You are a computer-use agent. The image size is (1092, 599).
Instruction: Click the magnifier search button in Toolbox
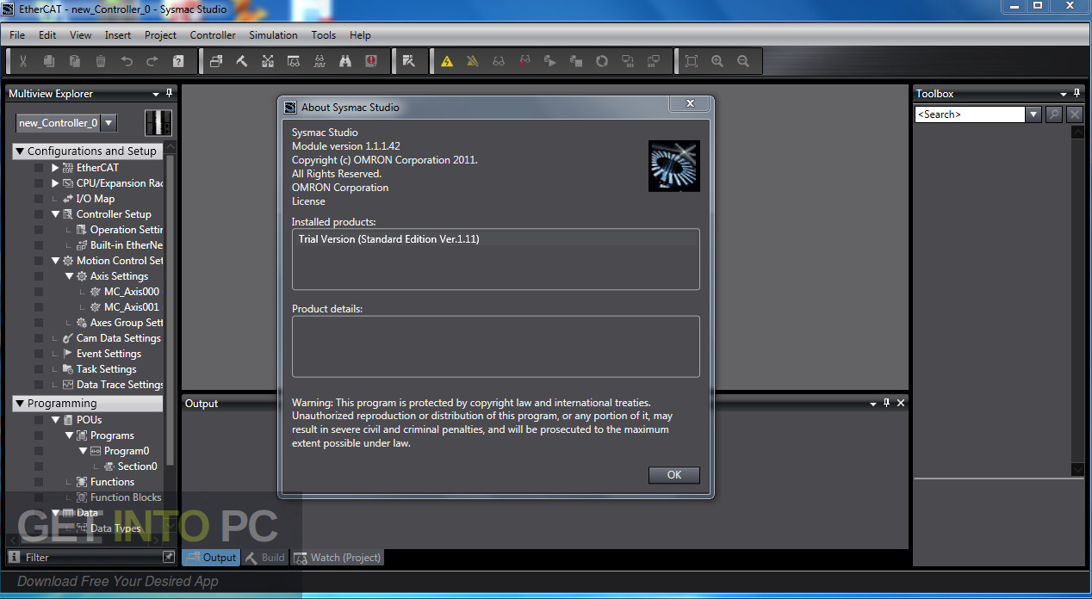pos(1054,114)
